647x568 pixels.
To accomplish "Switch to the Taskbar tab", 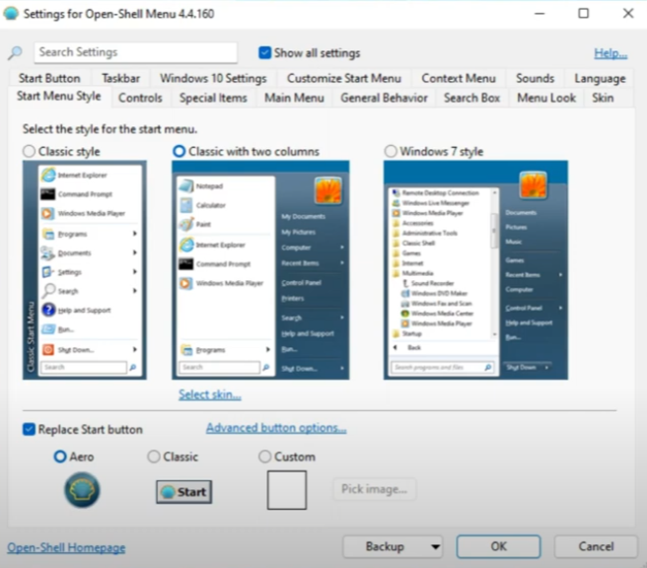I will (121, 78).
